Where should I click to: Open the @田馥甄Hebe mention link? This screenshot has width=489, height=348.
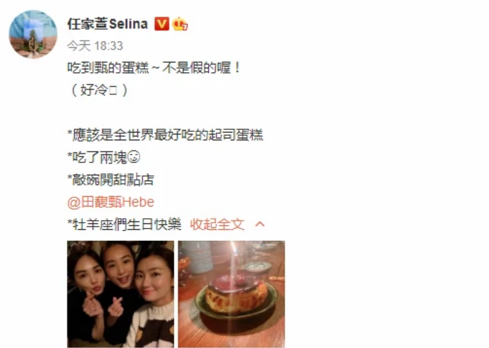[x=111, y=203]
